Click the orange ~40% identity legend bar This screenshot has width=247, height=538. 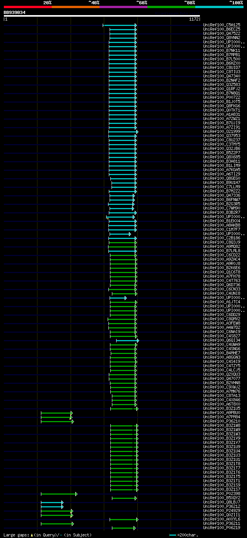pyautogui.click(x=75, y=7)
